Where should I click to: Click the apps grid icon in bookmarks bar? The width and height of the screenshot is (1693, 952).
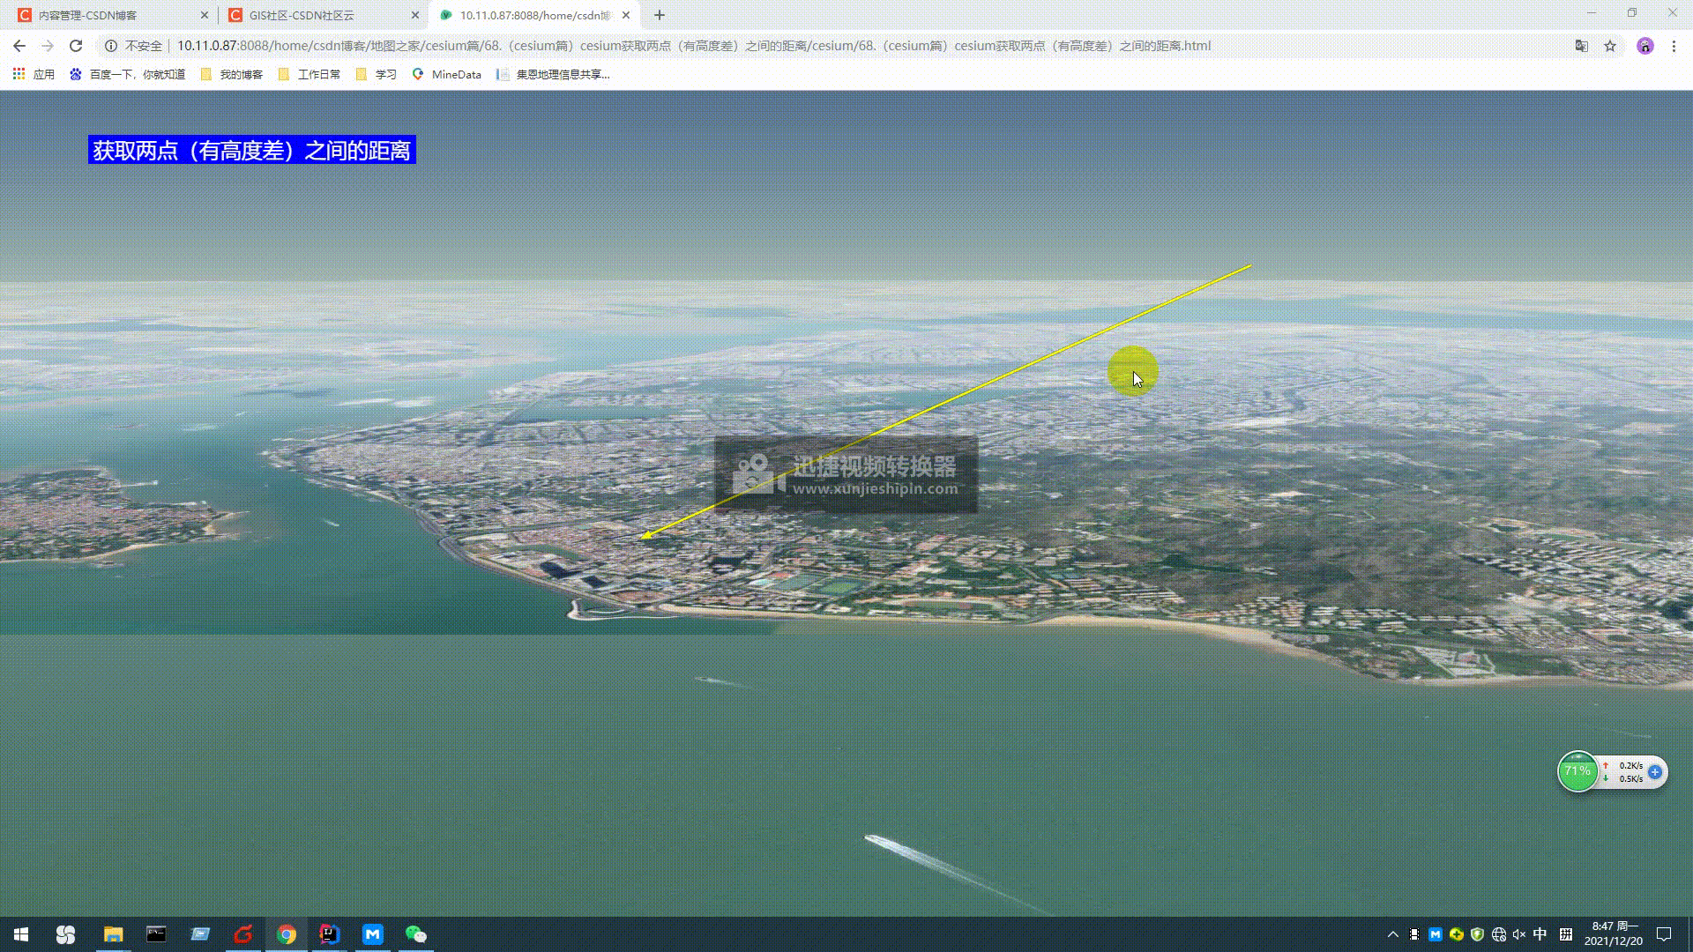tap(19, 74)
